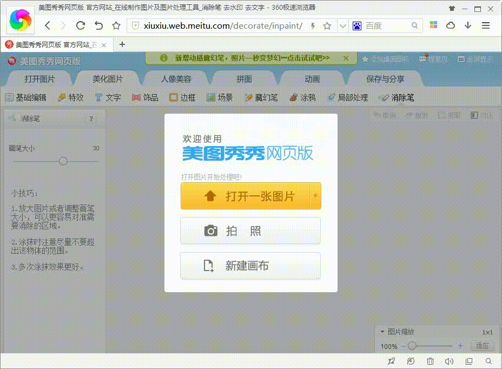Click the 画笔大小 brush size slider handle

pyautogui.click(x=63, y=161)
